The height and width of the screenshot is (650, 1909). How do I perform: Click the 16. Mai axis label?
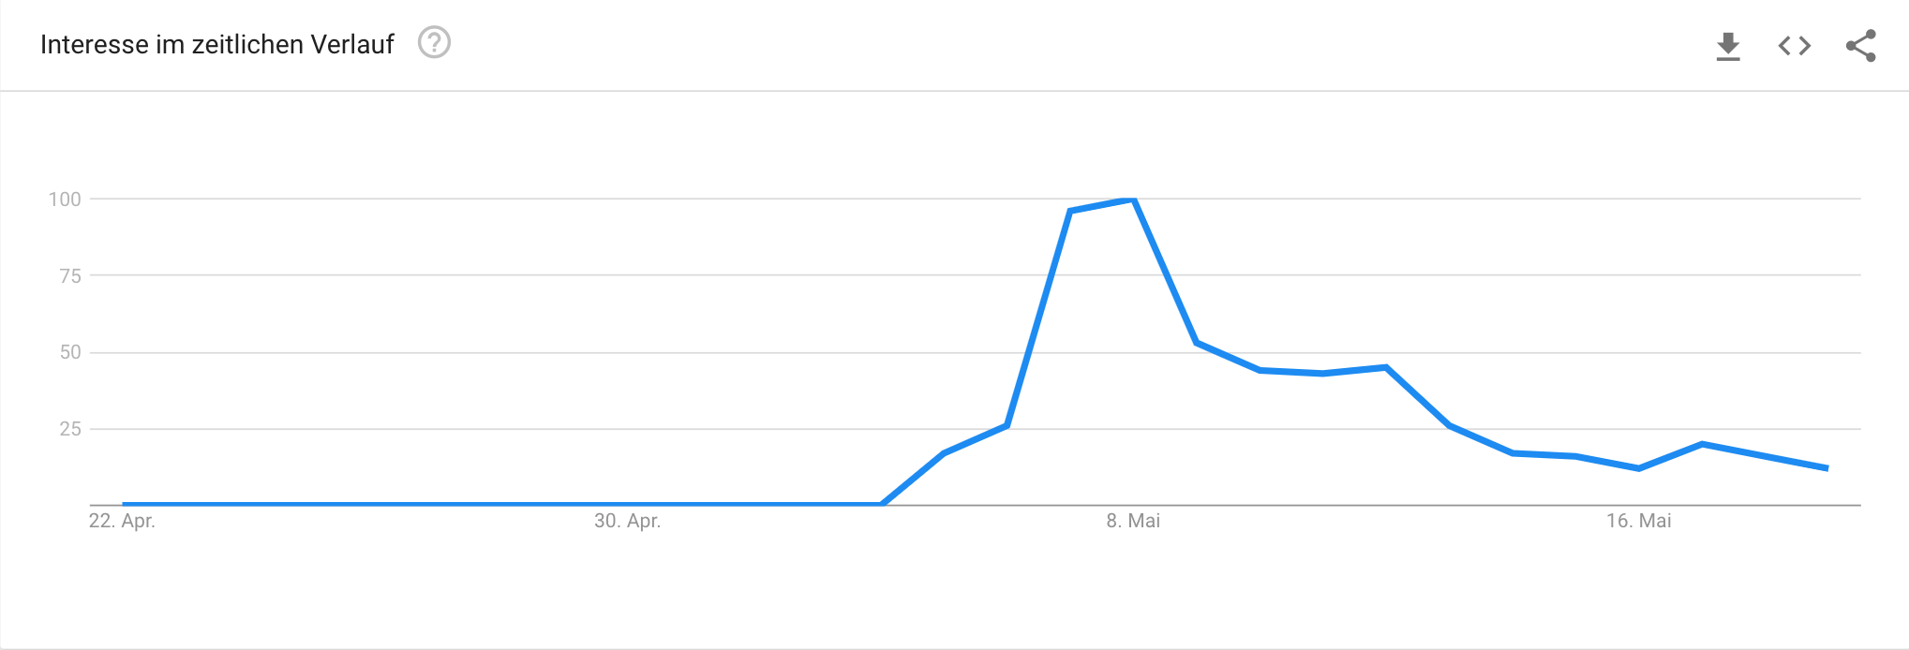coord(1638,521)
